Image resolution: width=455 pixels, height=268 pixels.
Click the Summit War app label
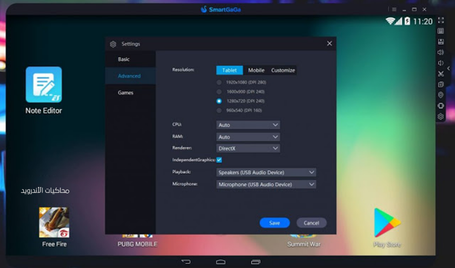(x=304, y=244)
